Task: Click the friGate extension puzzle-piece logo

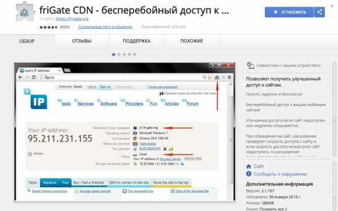Action: tap(25, 12)
